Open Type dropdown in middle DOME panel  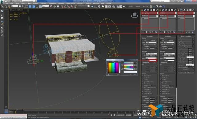pos(169,42)
